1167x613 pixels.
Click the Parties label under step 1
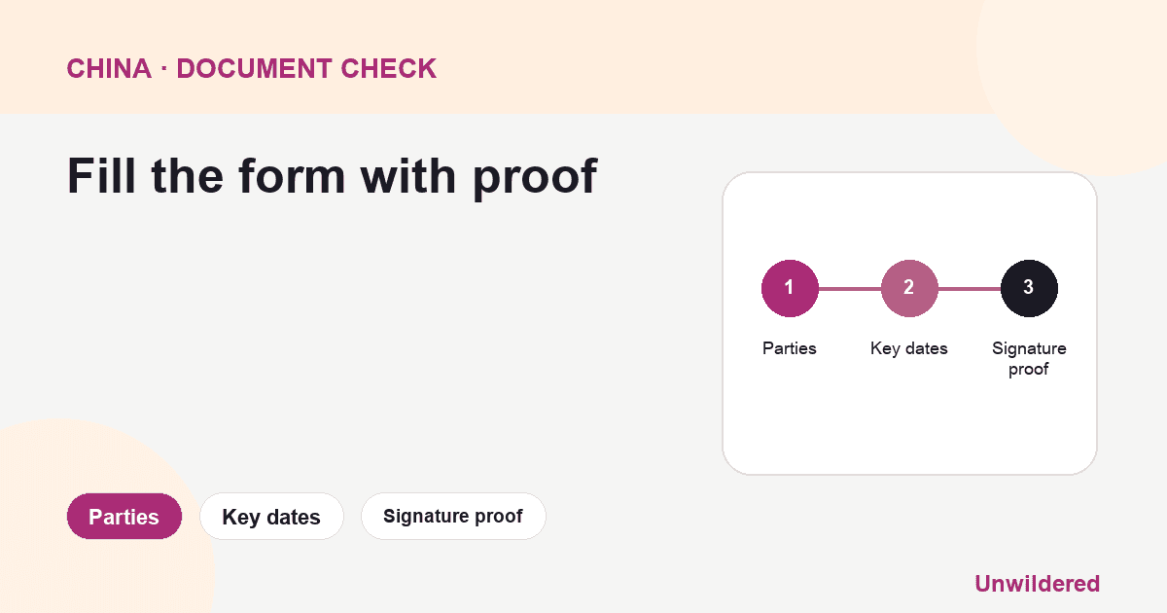pos(789,348)
